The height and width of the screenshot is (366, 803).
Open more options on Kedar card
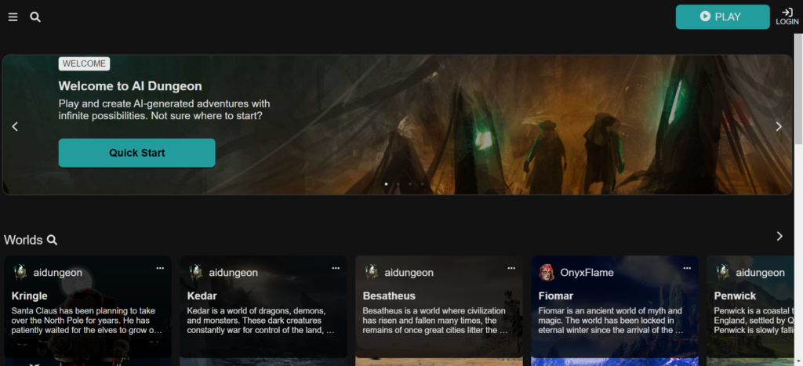(x=336, y=268)
